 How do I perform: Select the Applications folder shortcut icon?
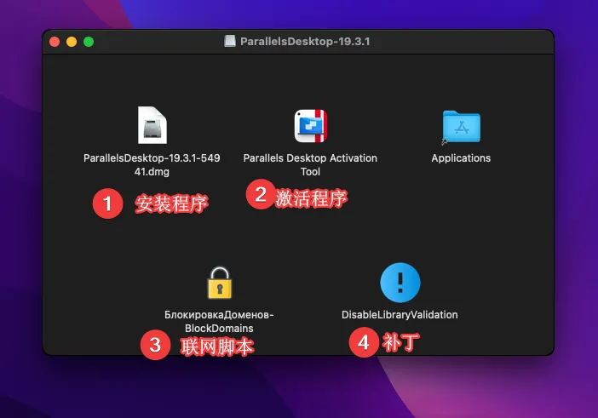(461, 127)
